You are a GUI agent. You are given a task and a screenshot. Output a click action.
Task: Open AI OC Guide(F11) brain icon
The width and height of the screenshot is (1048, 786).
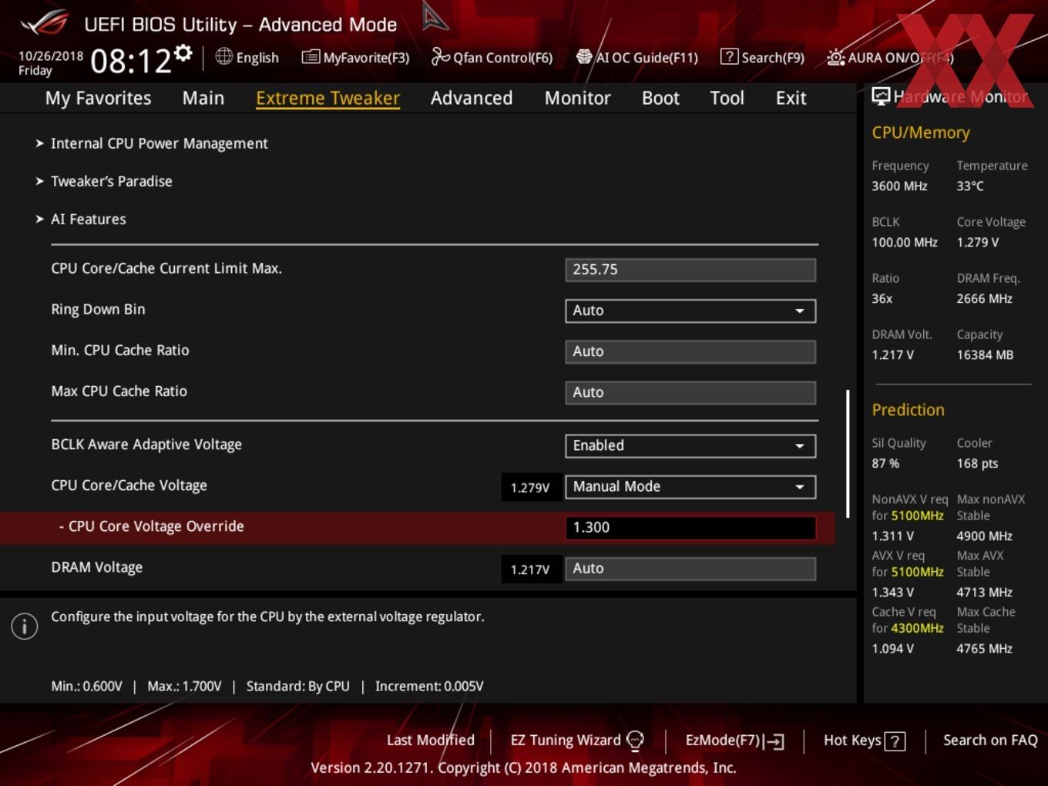pyautogui.click(x=584, y=57)
